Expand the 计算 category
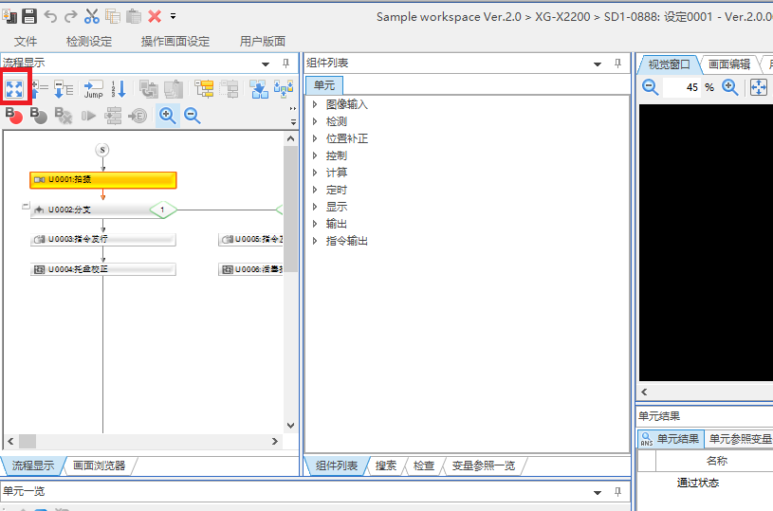Viewport: 773px width, 511px height. (x=315, y=173)
